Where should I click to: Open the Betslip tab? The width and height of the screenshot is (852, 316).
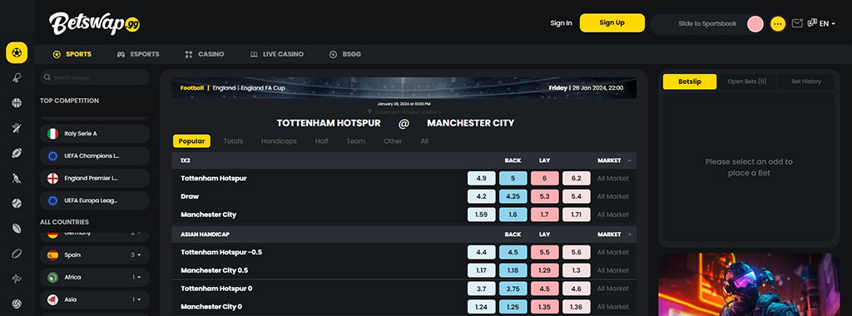point(690,81)
